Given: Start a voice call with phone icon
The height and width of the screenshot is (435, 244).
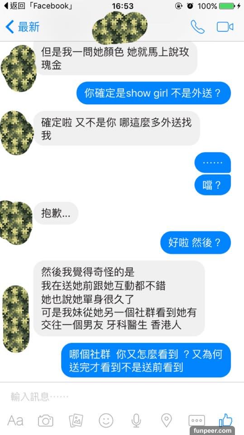Looking at the screenshot, I should (198, 27).
